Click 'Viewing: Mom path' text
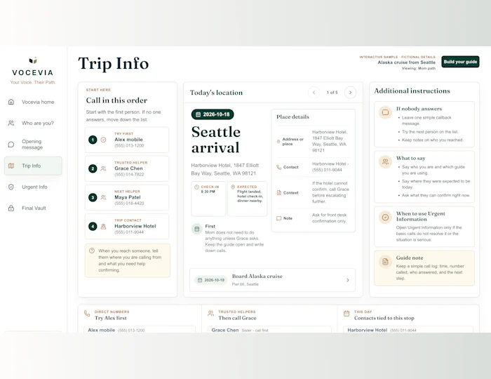Image resolution: width=491 pixels, height=379 pixels. (419, 68)
